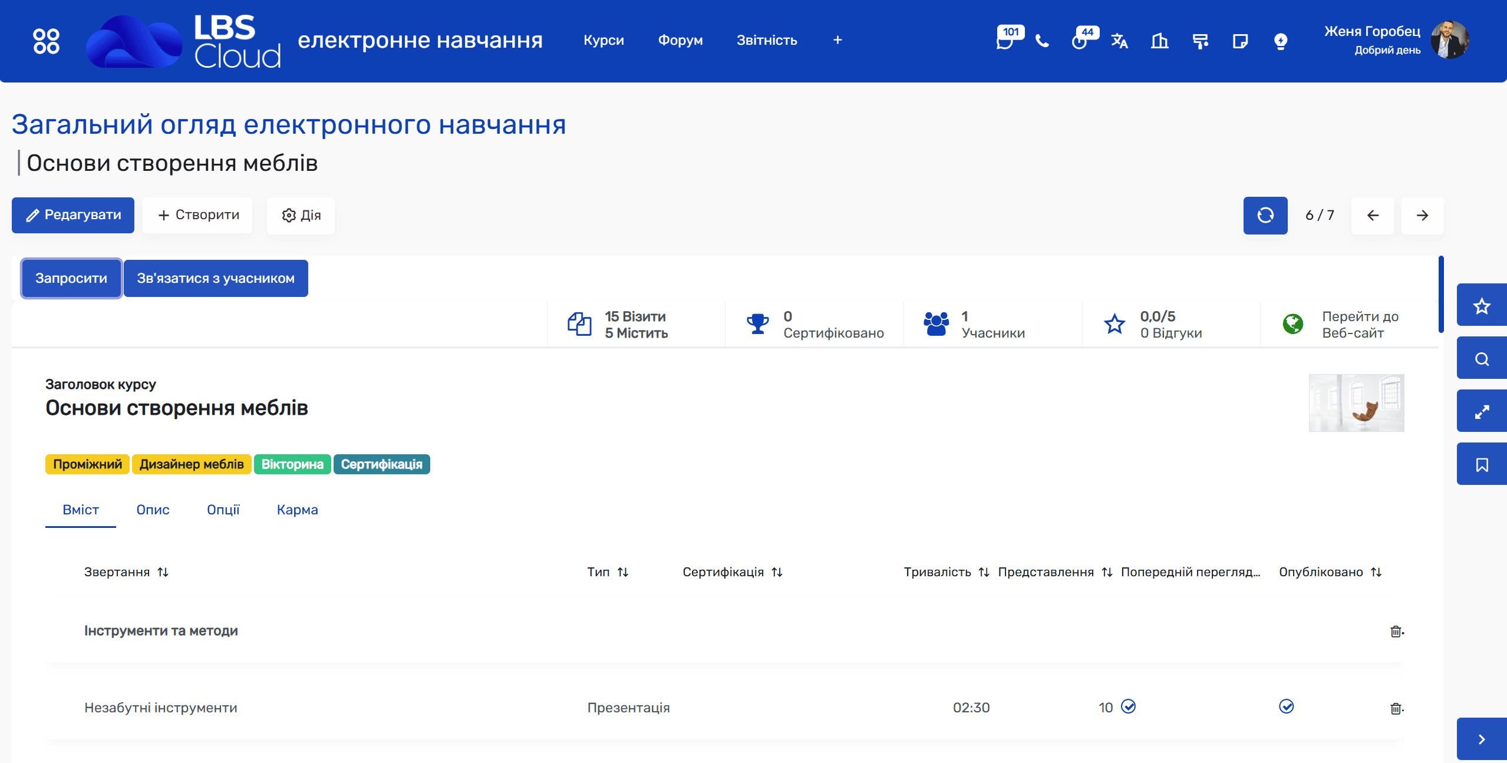Open the chart statistics icon in header
The width and height of the screenshot is (1507, 763).
click(1159, 41)
